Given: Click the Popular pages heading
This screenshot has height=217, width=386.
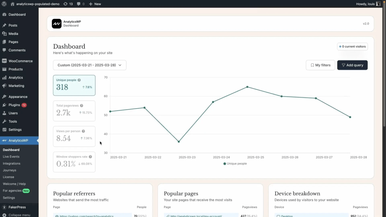Looking at the screenshot, I should point(181,193).
